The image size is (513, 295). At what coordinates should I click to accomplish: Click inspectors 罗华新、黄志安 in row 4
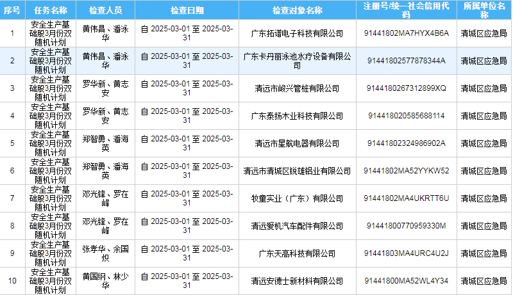click(105, 116)
